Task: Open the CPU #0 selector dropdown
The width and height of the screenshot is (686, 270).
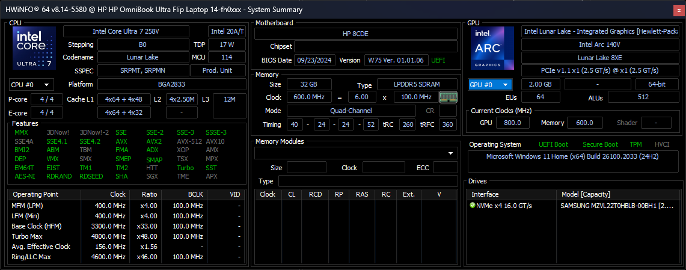Action: pyautogui.click(x=31, y=84)
